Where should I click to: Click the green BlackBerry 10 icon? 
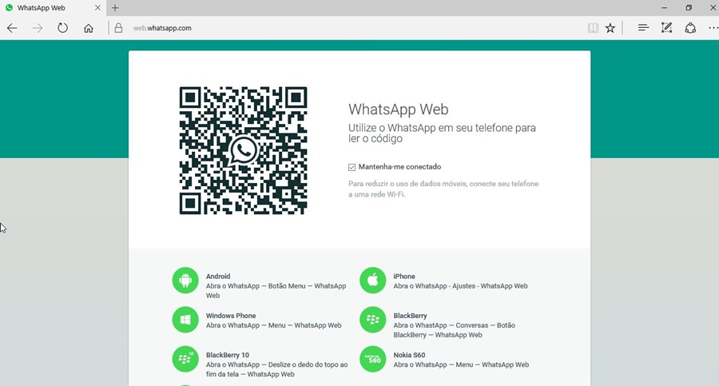pos(185,360)
